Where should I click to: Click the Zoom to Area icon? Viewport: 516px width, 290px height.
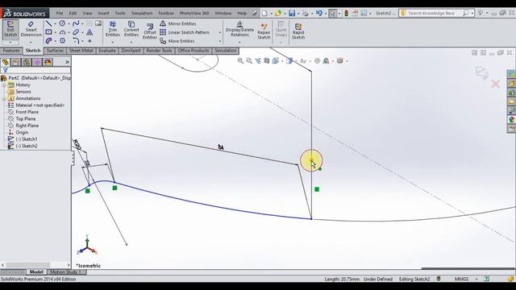pos(249,61)
